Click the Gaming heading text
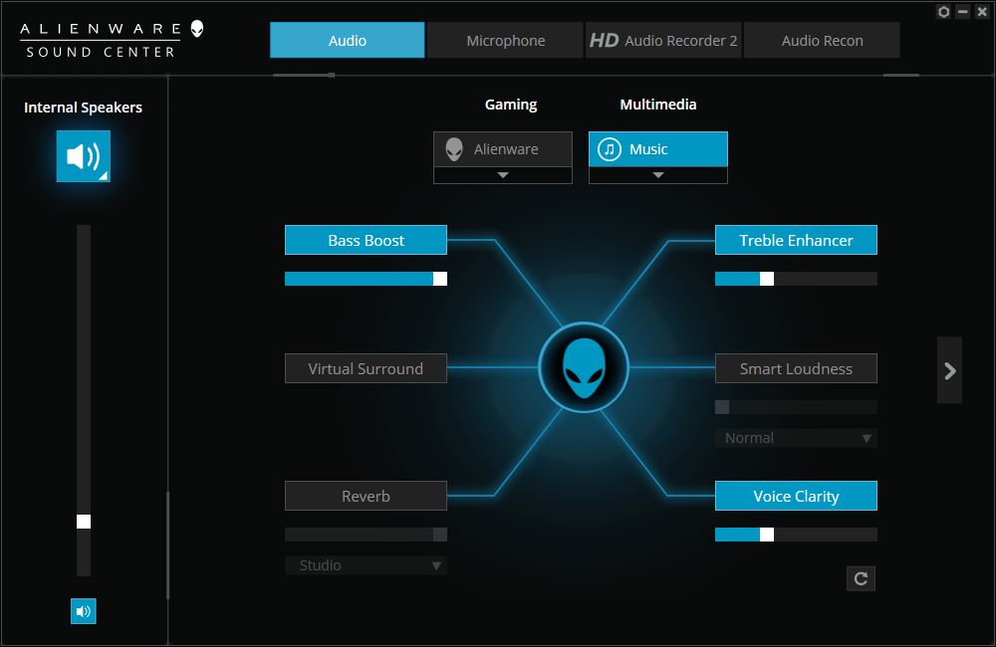Screen dimensions: 996x647 (x=511, y=105)
